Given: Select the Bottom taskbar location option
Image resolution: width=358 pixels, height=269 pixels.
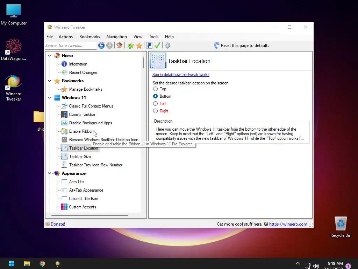Looking at the screenshot, I should click(x=156, y=96).
